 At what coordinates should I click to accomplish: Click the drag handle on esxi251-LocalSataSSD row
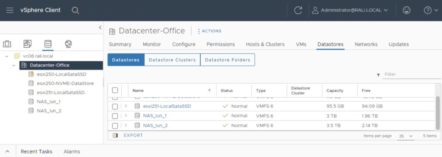[126, 106]
